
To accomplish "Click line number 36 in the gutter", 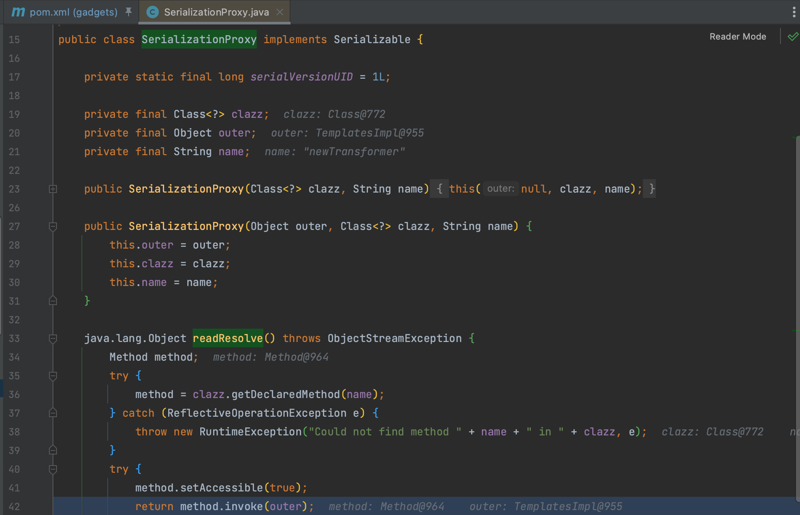I will 14,394.
